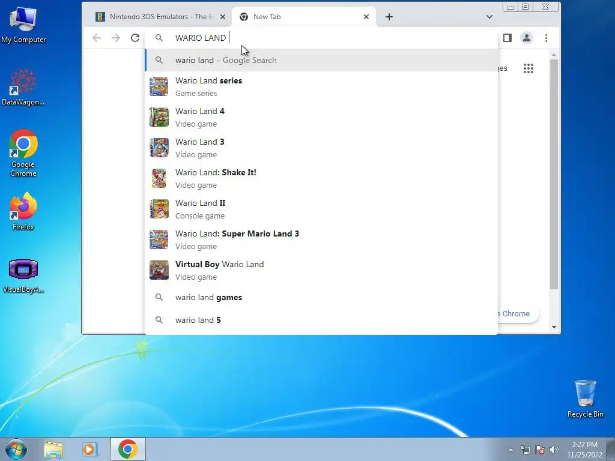
Task: Click the browser forward arrow
Action: tap(116, 38)
